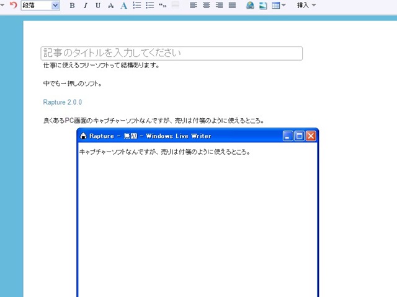
Task: Click the Rapture window onigiri icon
Action: [x=83, y=136]
